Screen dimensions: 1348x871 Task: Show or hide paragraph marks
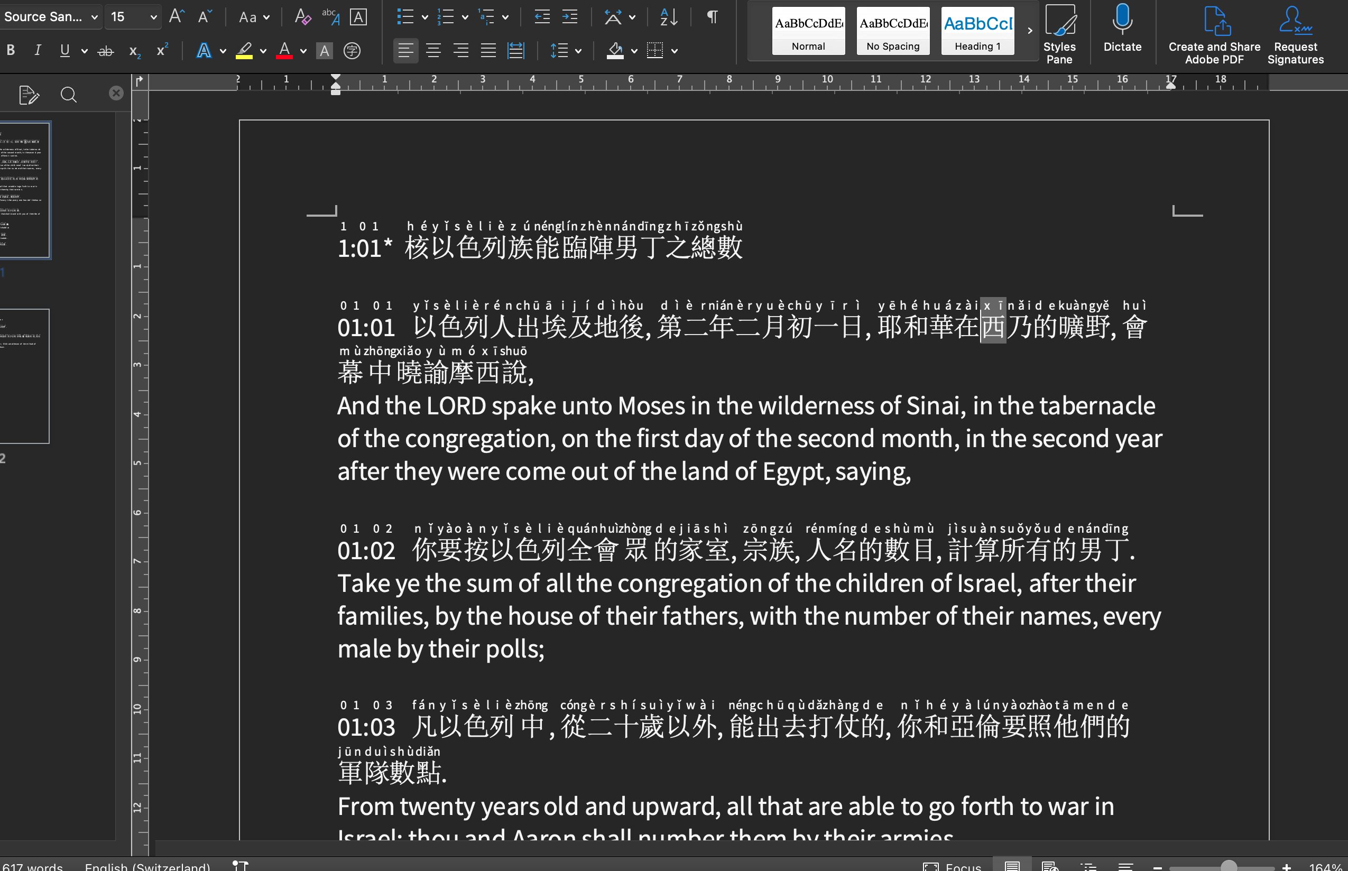tap(712, 17)
